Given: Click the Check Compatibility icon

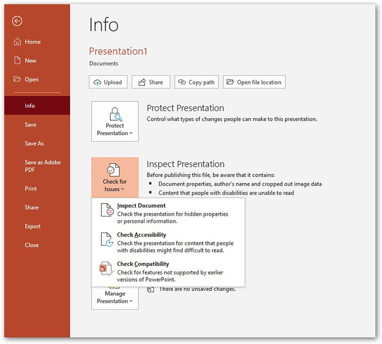Looking at the screenshot, I should (x=107, y=269).
